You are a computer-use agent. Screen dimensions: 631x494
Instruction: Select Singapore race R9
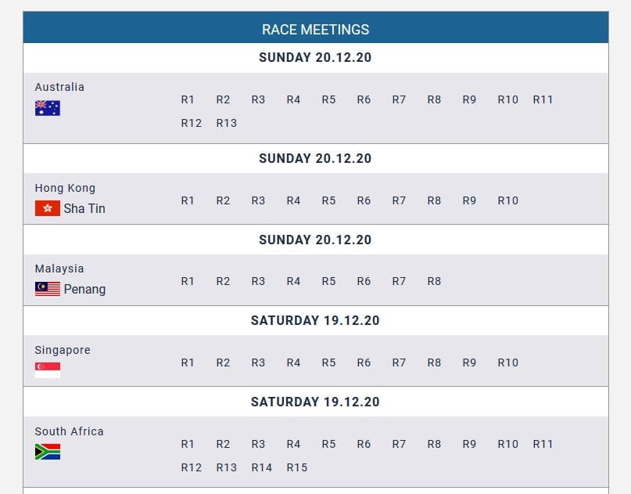[469, 362]
